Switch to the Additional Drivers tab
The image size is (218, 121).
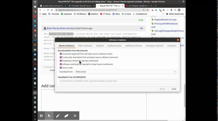[x=134, y=46]
